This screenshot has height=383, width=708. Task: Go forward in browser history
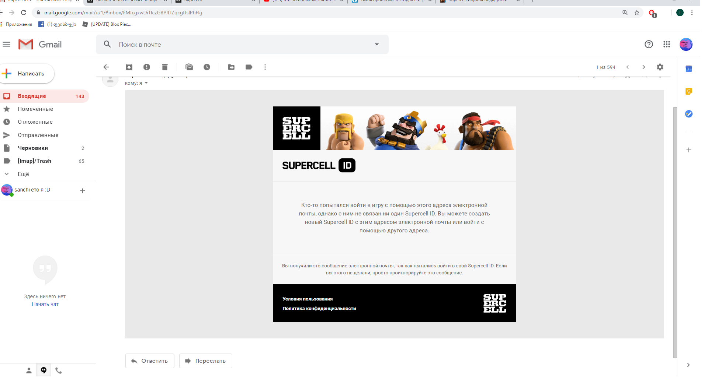click(12, 13)
